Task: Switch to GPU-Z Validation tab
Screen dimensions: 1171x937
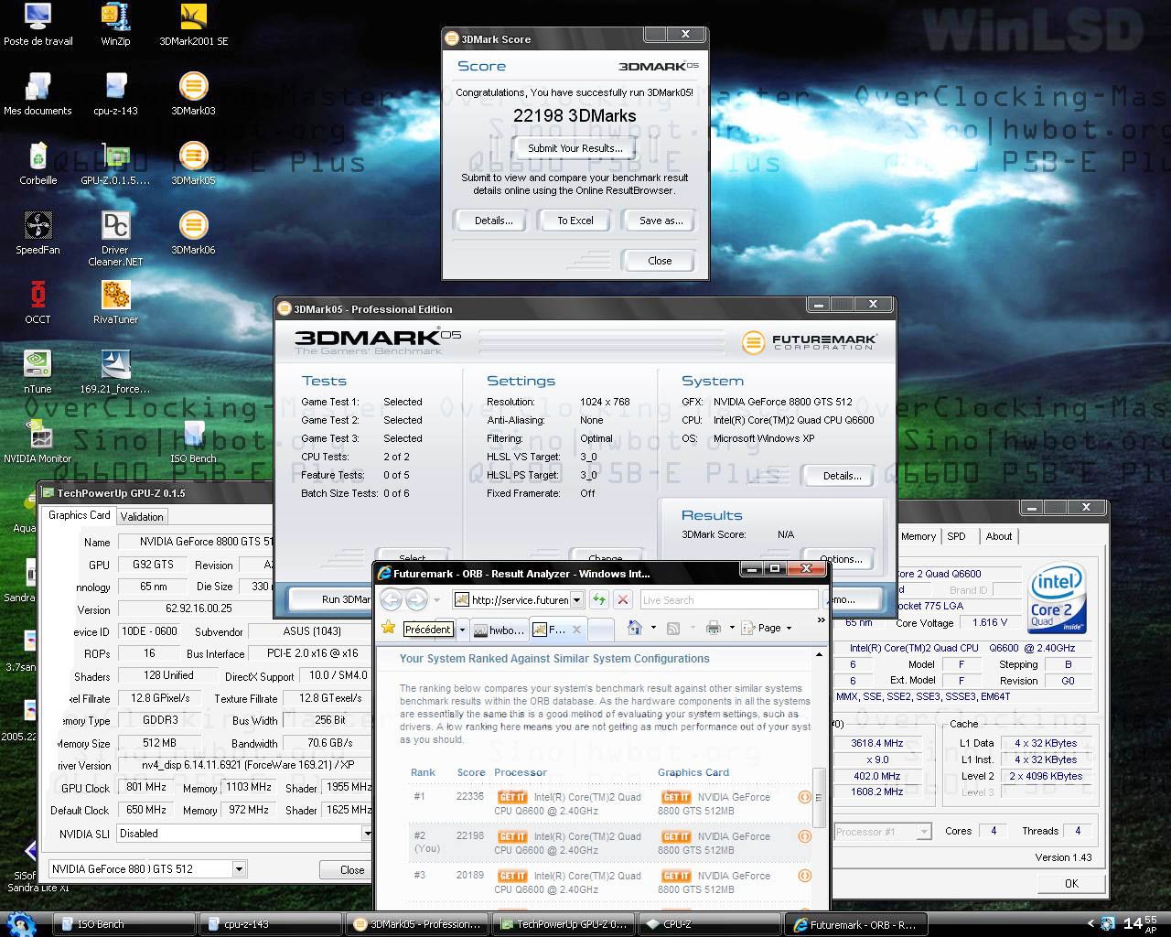Action: [x=142, y=517]
